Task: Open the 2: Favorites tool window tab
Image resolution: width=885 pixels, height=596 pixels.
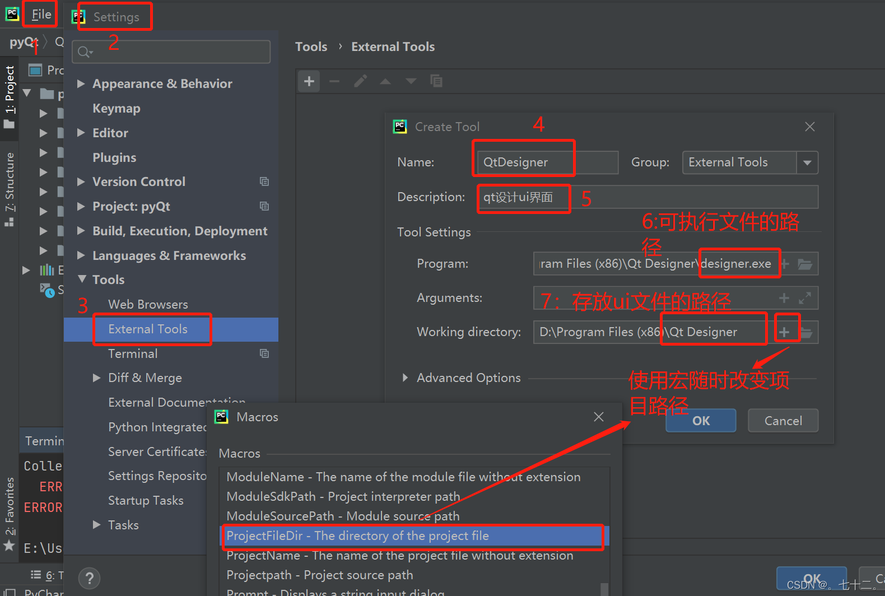Action: pyautogui.click(x=10, y=513)
